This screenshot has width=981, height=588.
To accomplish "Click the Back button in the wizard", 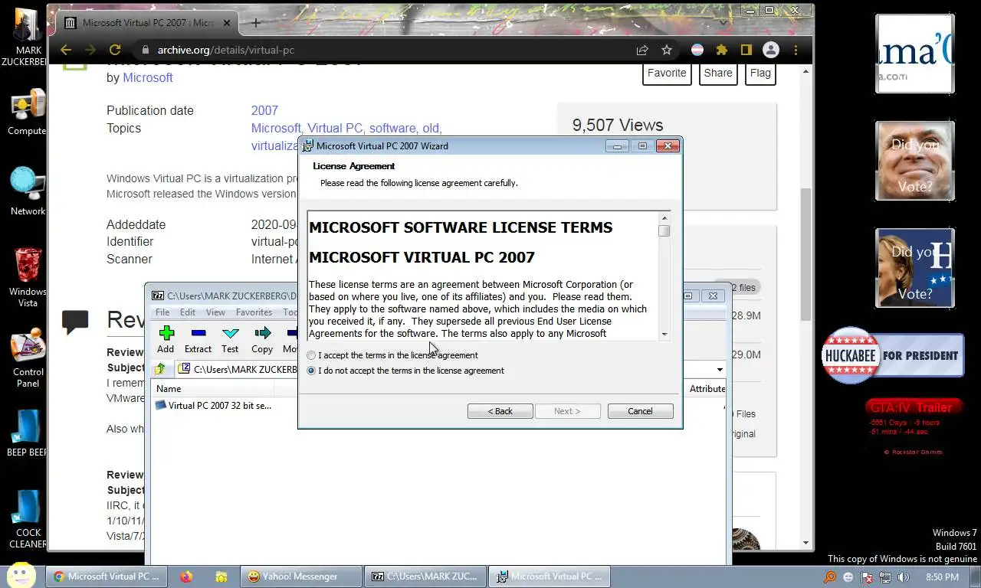I will [x=500, y=411].
